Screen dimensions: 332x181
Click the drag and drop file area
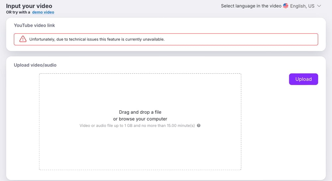pos(140,122)
